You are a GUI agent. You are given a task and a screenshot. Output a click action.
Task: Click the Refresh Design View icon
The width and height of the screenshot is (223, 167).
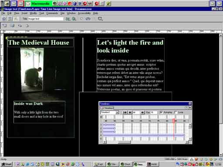pyautogui.click(x=82, y=19)
